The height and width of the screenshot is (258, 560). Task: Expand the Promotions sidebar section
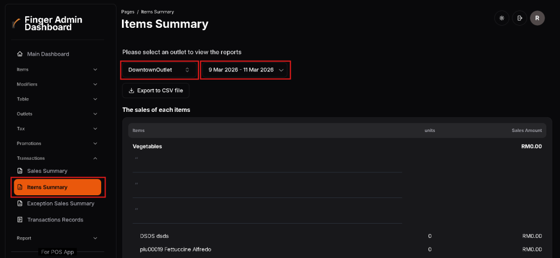tap(57, 143)
